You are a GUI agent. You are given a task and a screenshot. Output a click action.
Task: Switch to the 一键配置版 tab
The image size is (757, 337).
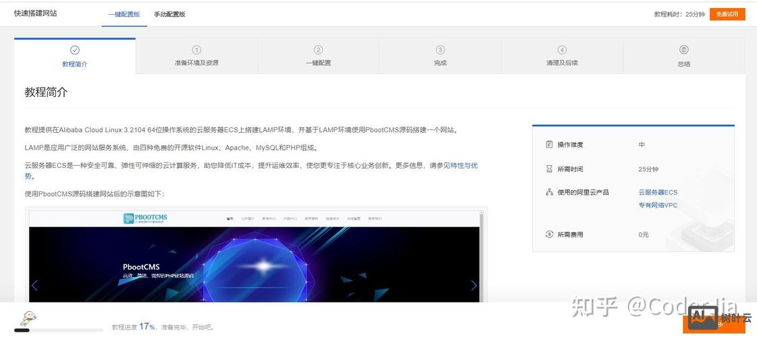pyautogui.click(x=124, y=14)
